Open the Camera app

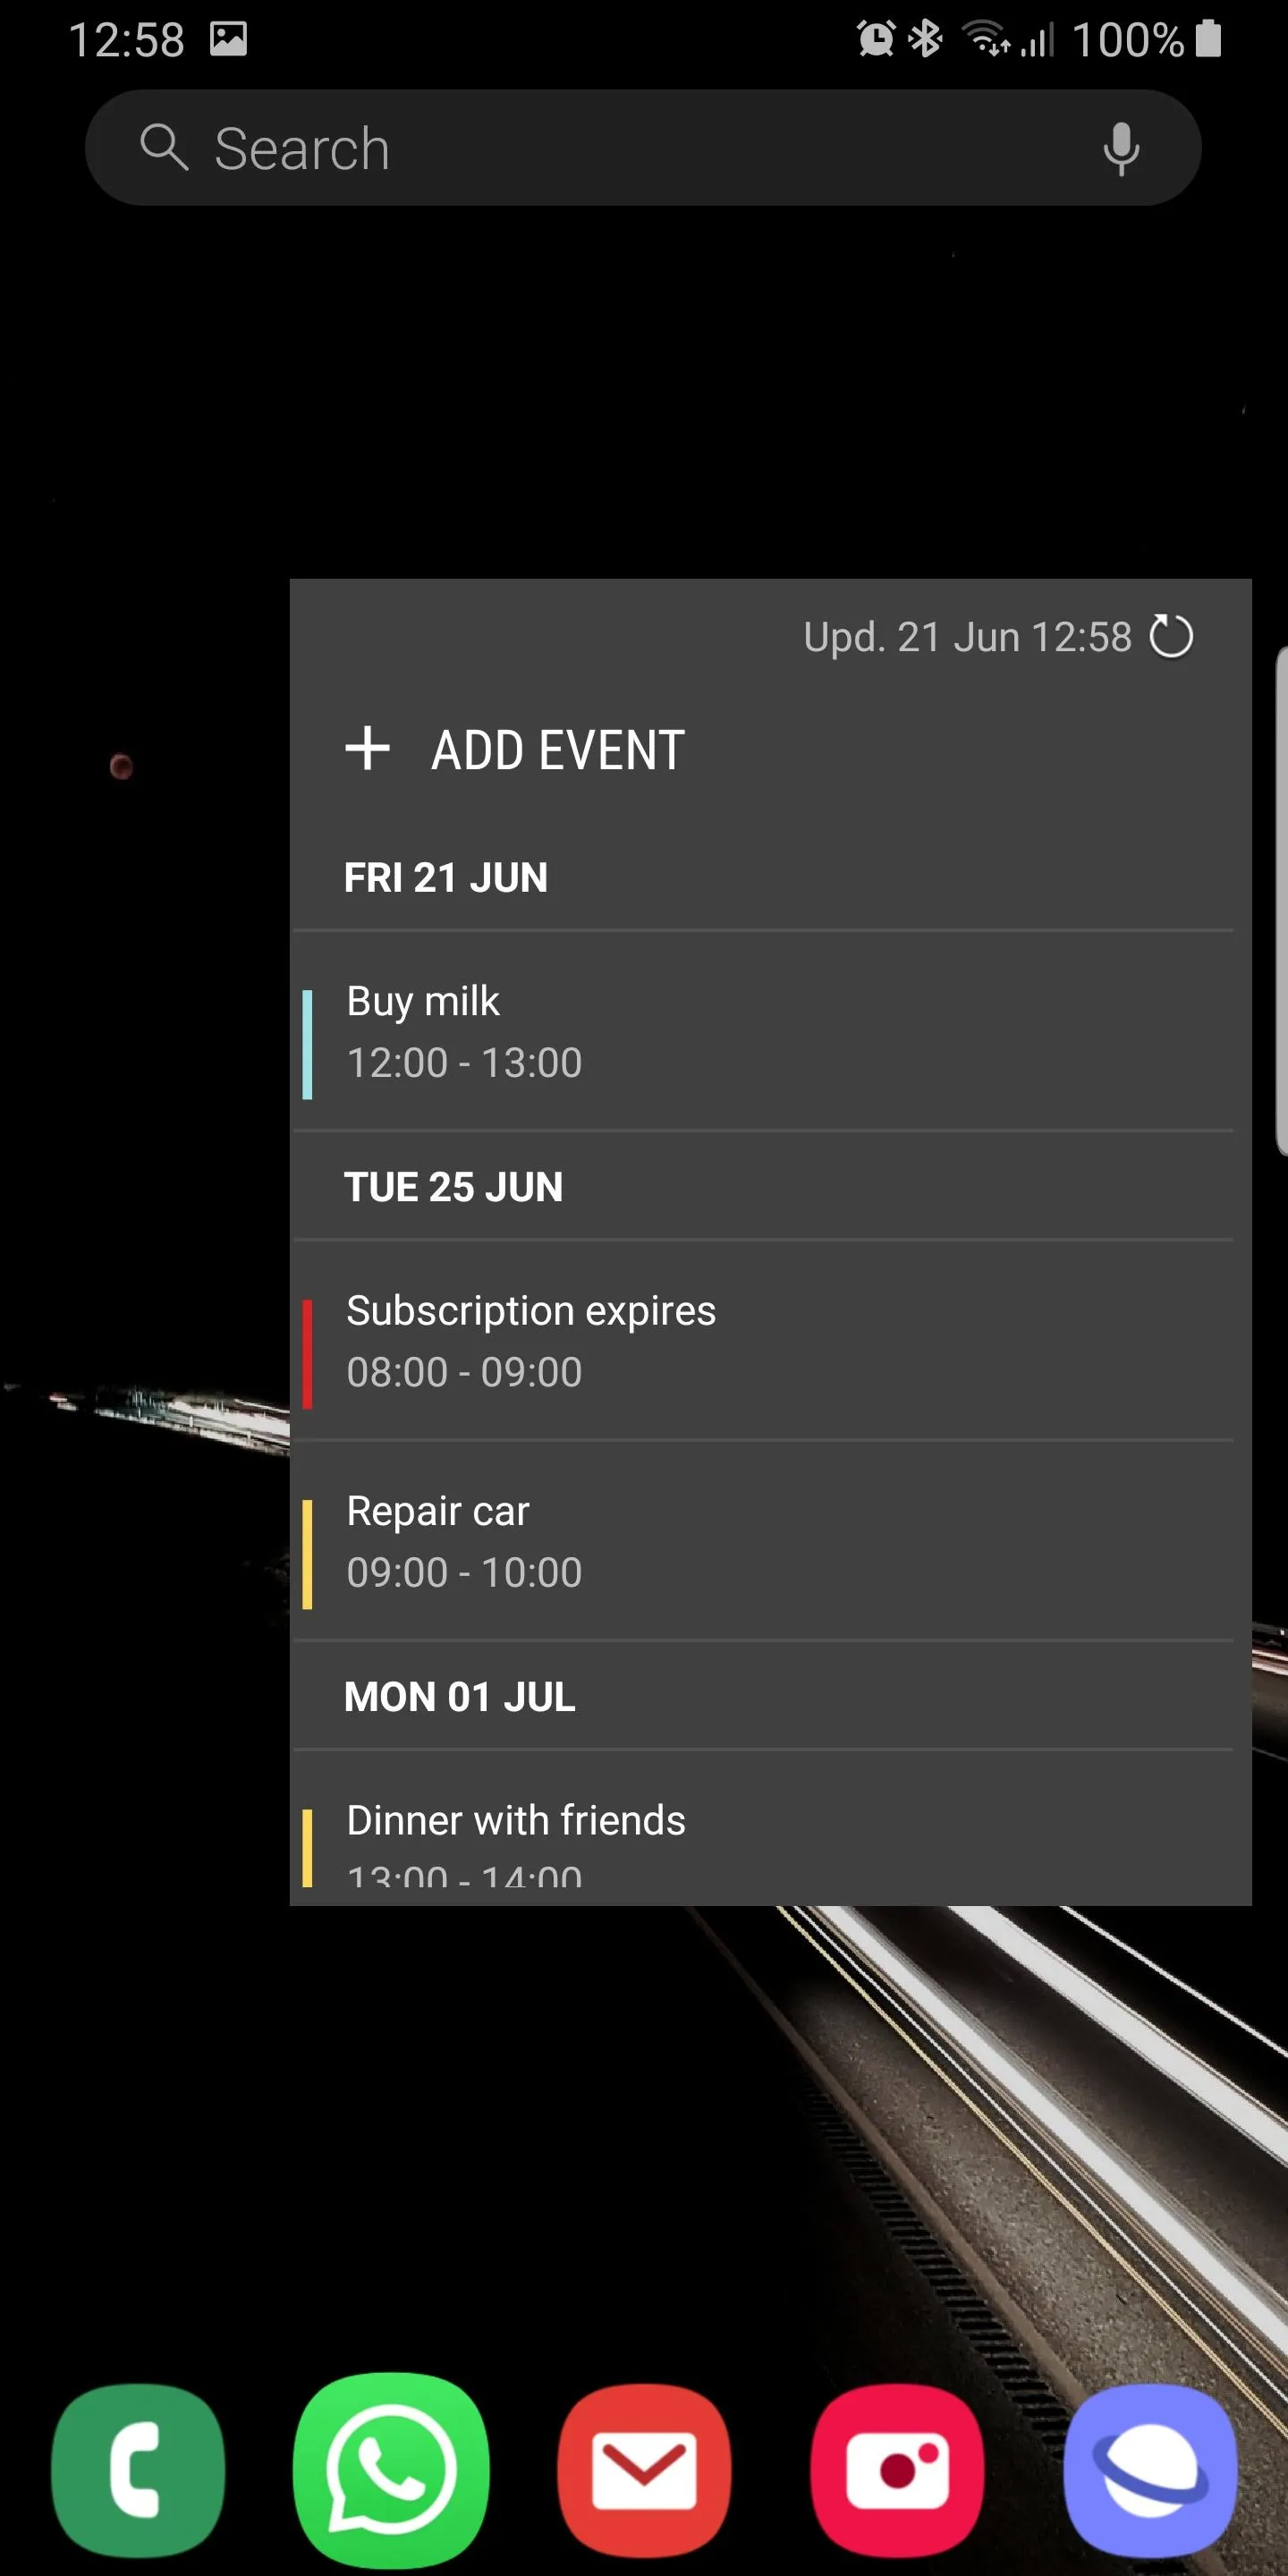tap(897, 2469)
